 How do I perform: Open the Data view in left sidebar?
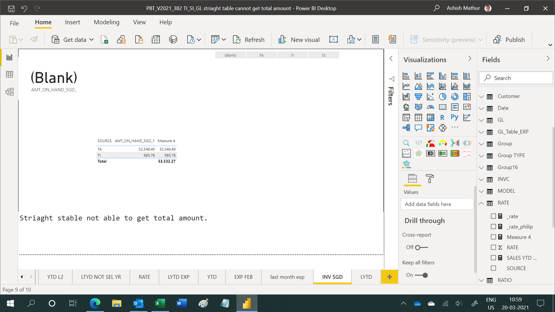(10, 75)
